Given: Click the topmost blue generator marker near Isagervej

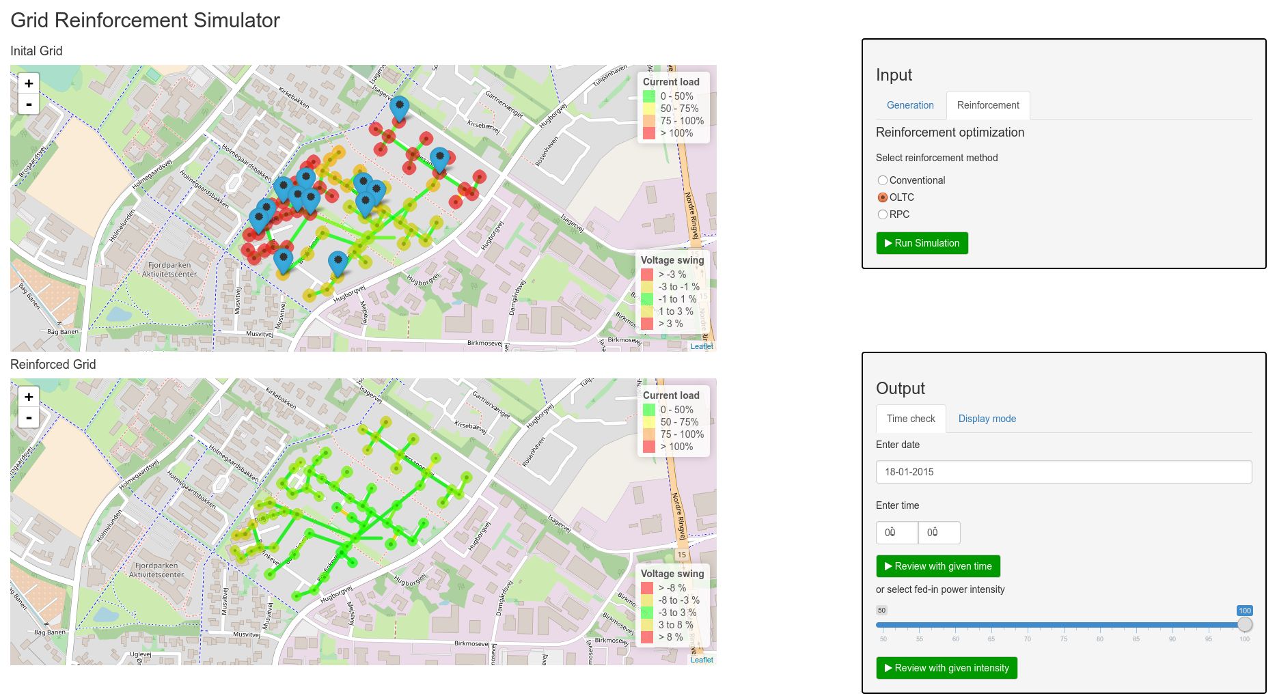Looking at the screenshot, I should coord(399,109).
